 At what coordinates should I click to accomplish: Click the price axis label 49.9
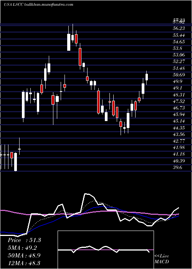tap(177, 81)
